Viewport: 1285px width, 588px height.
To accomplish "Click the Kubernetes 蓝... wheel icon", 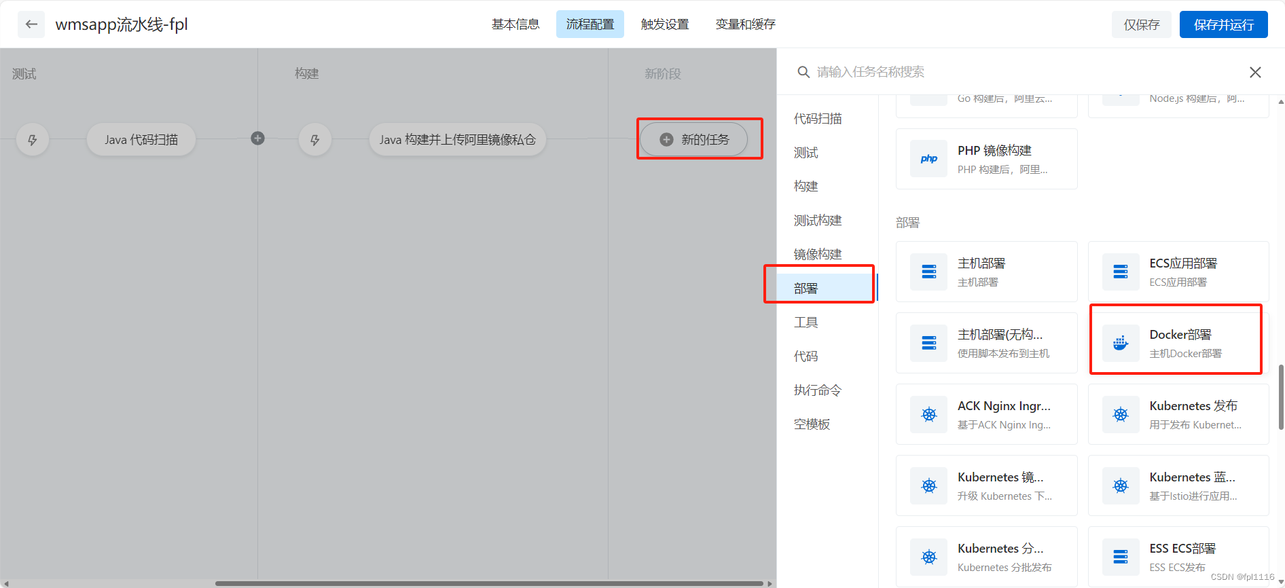I will 1121,485.
